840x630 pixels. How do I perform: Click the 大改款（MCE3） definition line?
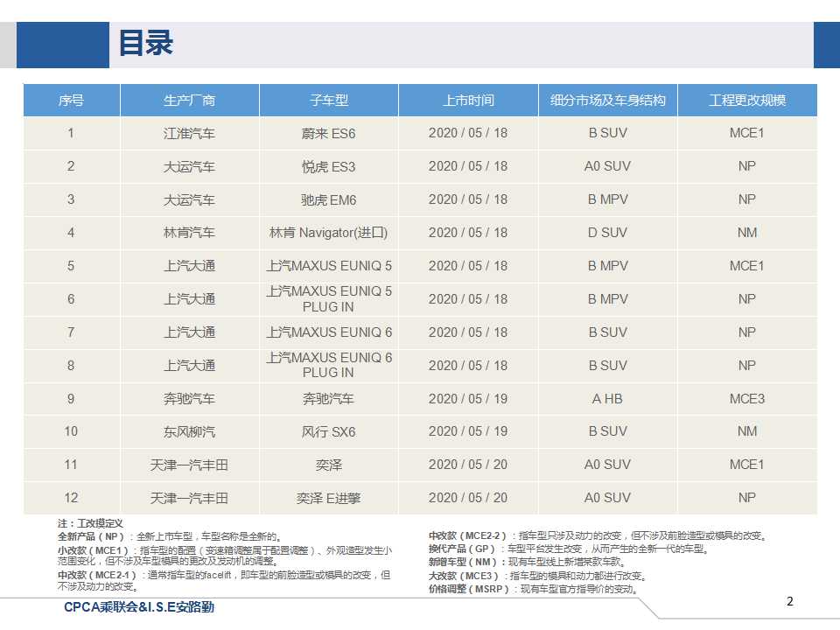point(538,576)
